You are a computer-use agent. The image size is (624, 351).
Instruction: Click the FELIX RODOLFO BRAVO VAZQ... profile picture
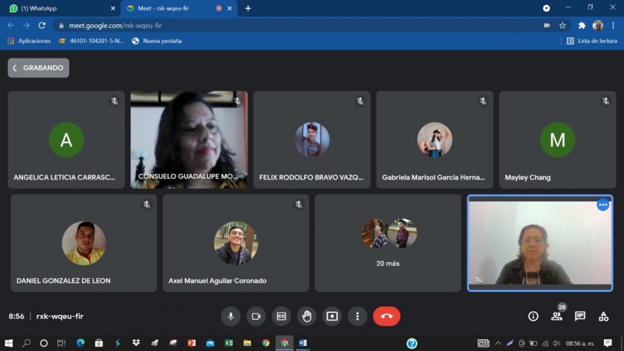tap(312, 139)
